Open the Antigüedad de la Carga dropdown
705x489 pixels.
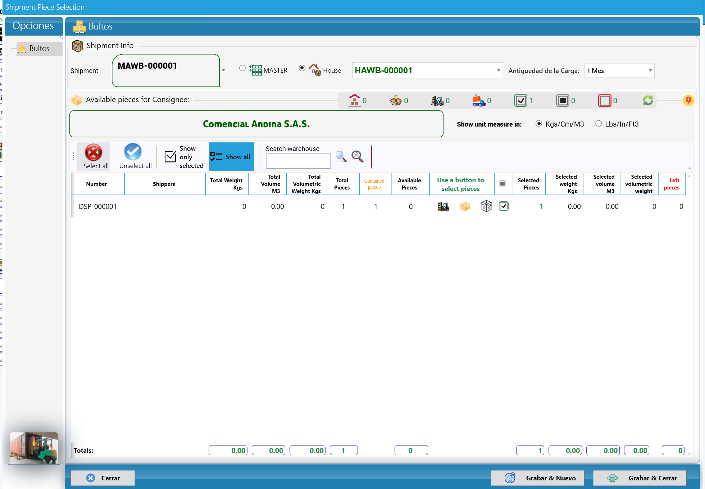click(650, 70)
